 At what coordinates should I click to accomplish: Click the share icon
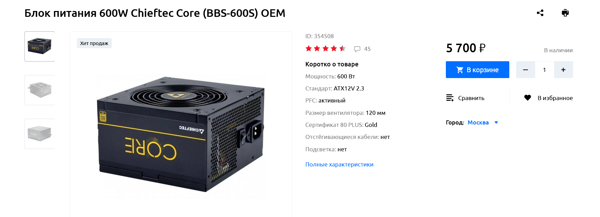coord(540,13)
